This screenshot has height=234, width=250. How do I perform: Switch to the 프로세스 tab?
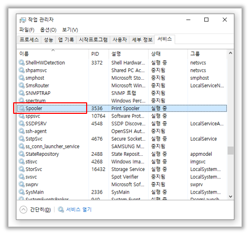click(29, 40)
